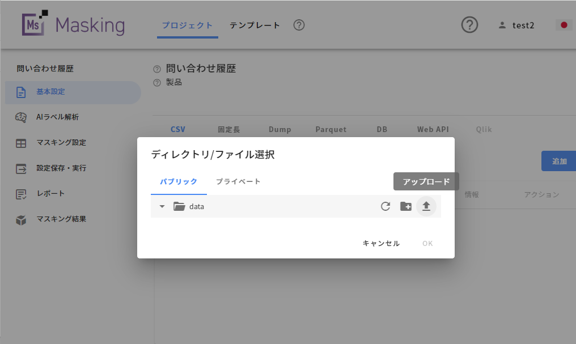Cancel the dialog with キャンセル

coord(380,243)
